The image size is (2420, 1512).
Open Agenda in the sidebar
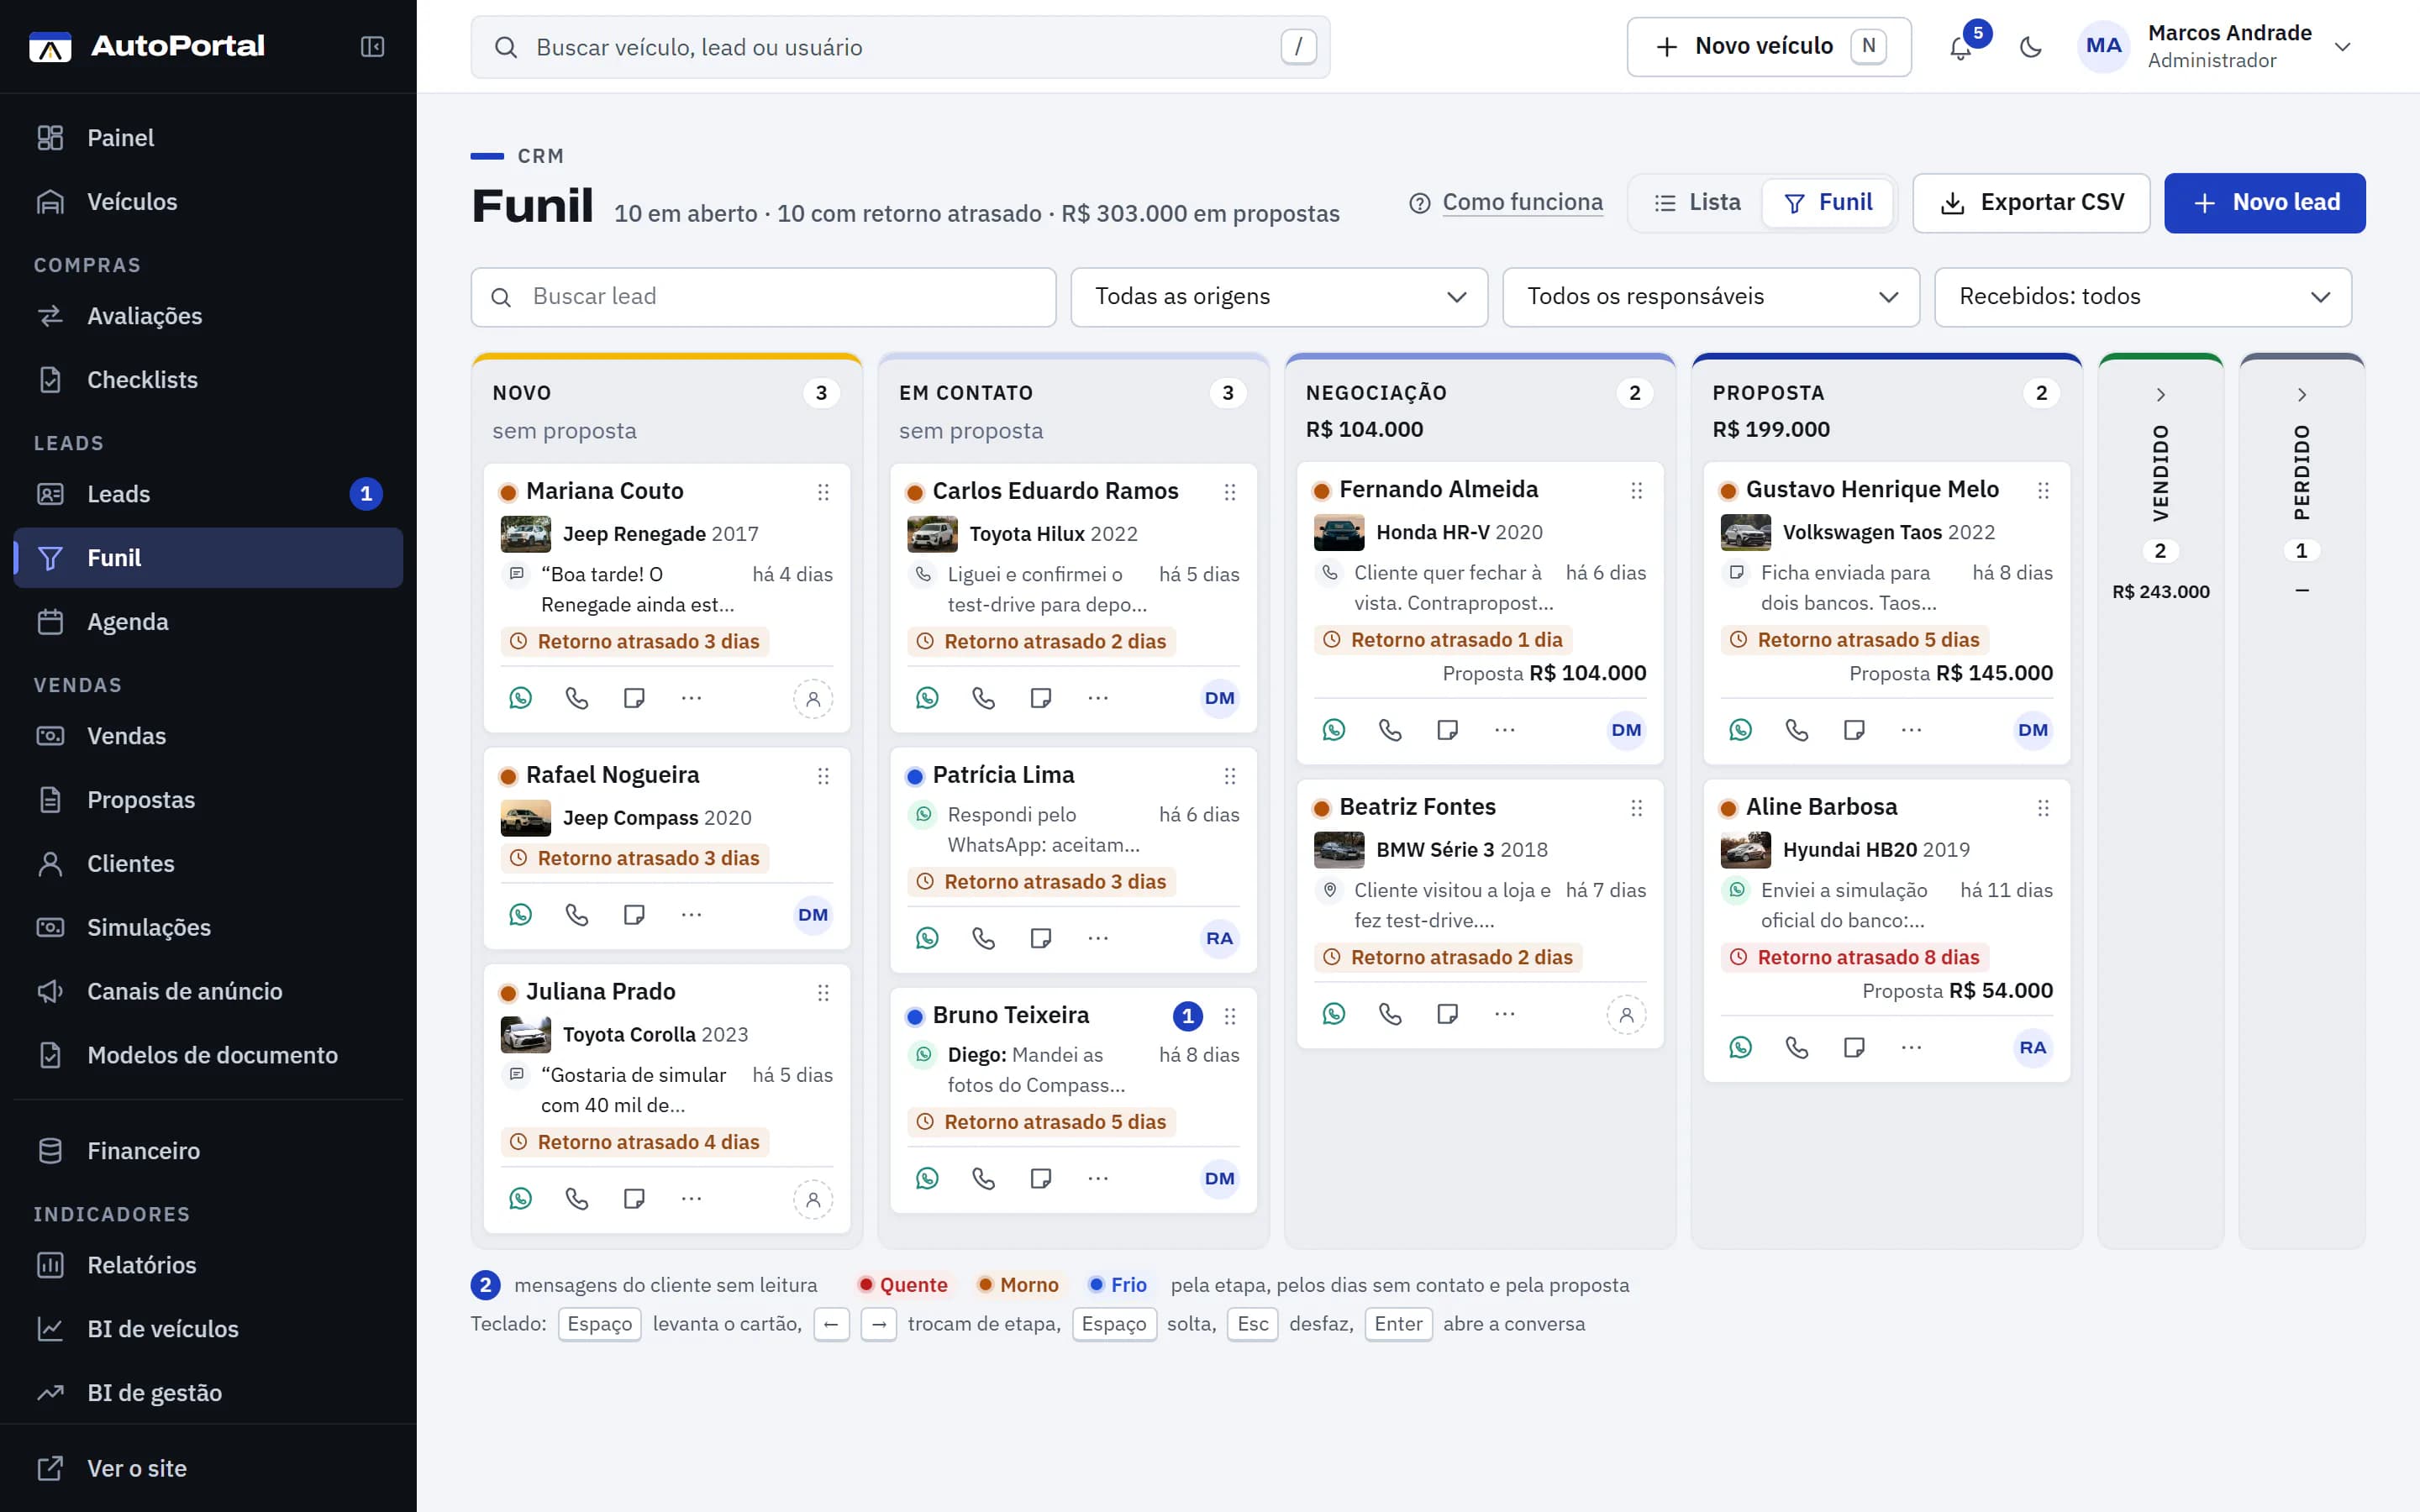[x=208, y=622]
